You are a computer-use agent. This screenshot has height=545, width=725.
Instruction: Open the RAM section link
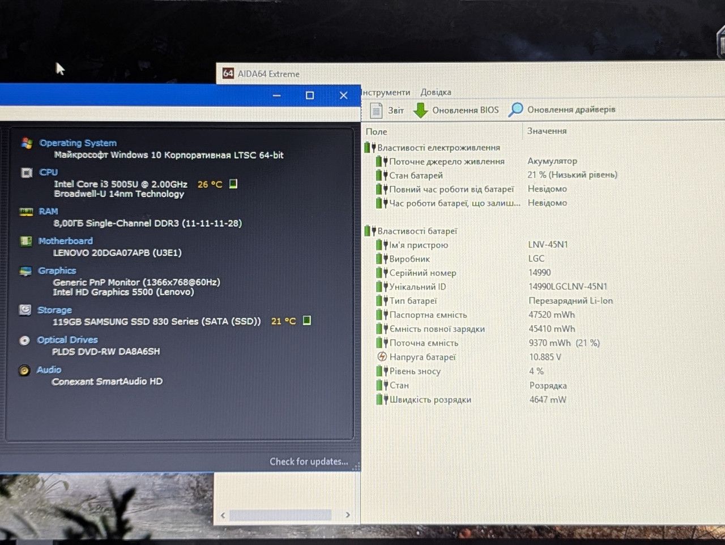click(48, 211)
